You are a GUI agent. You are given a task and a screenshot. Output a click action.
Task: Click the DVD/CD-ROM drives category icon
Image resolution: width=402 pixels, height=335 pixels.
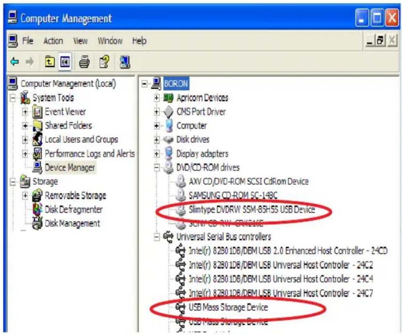168,167
